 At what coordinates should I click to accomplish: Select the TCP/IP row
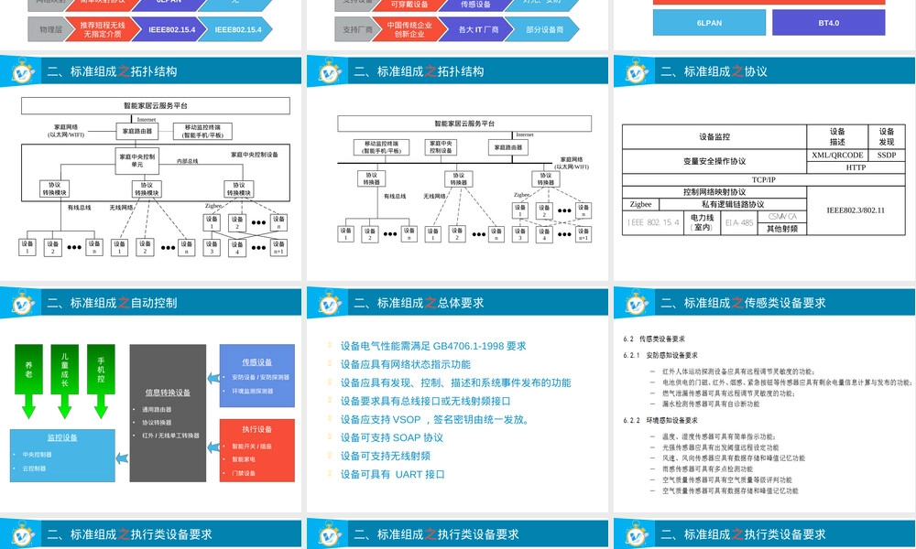(x=764, y=179)
